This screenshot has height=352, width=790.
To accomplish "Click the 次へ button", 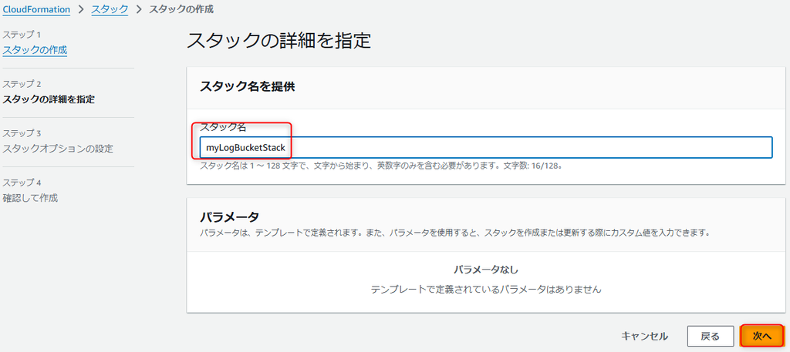I will pos(761,336).
